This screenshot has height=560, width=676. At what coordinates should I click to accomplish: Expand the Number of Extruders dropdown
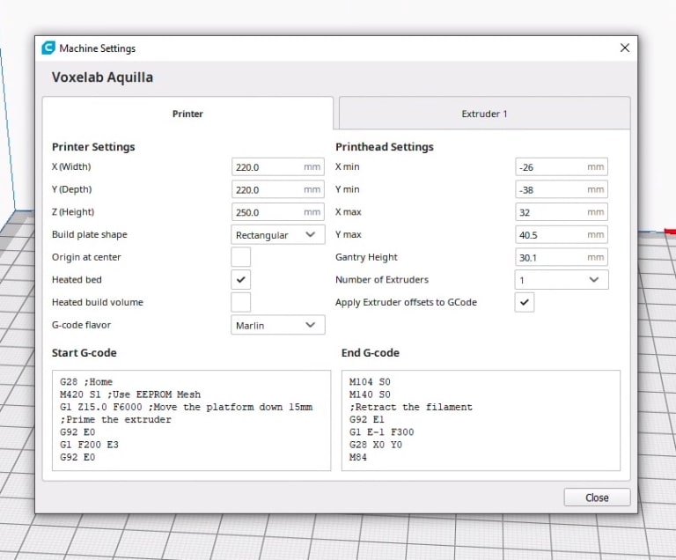click(x=562, y=280)
